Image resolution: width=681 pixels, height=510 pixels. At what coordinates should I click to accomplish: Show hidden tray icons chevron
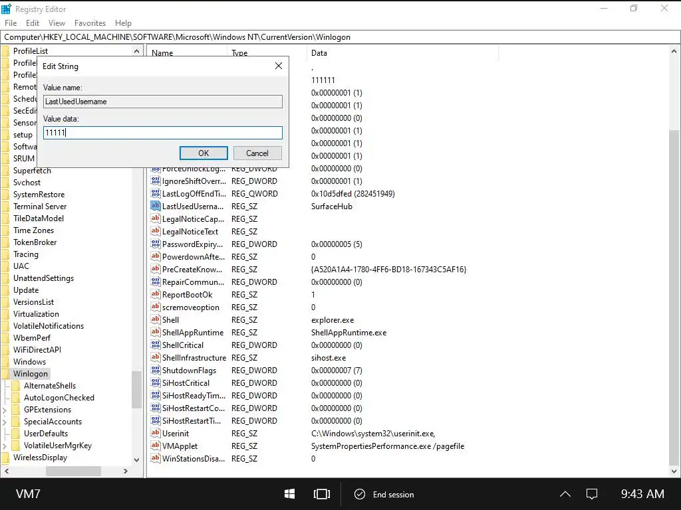pyautogui.click(x=565, y=494)
